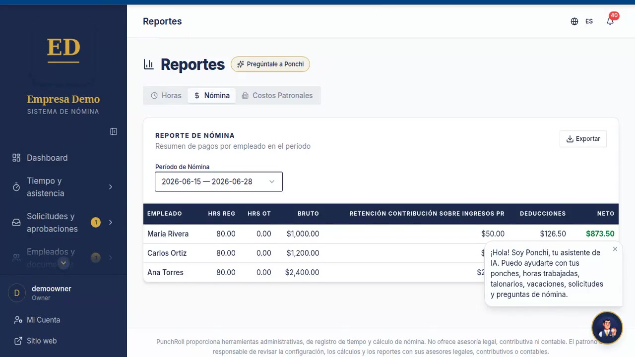Click the Reportes breadcrumb title in top bar

pyautogui.click(x=162, y=21)
